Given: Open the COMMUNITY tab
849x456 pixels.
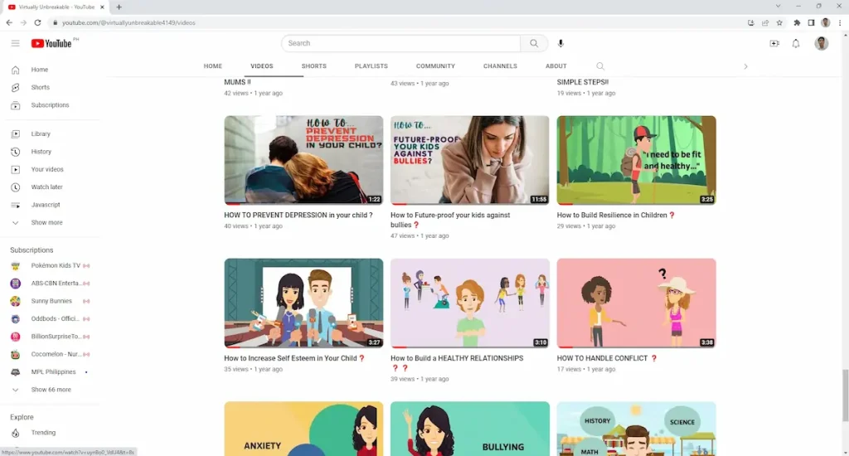Looking at the screenshot, I should pyautogui.click(x=435, y=66).
